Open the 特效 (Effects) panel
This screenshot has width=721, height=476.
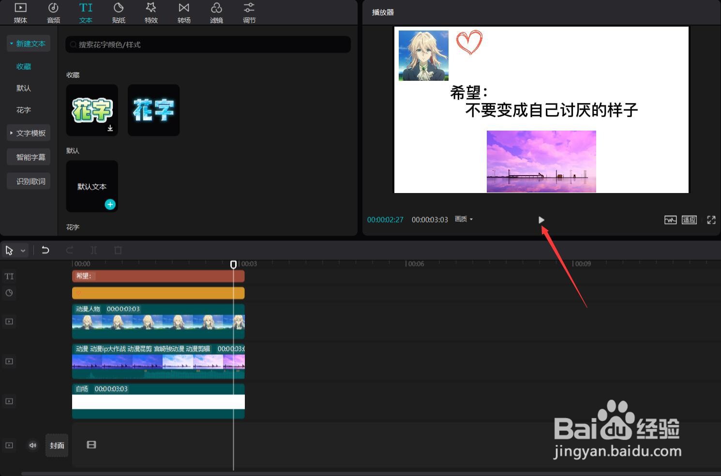click(151, 12)
